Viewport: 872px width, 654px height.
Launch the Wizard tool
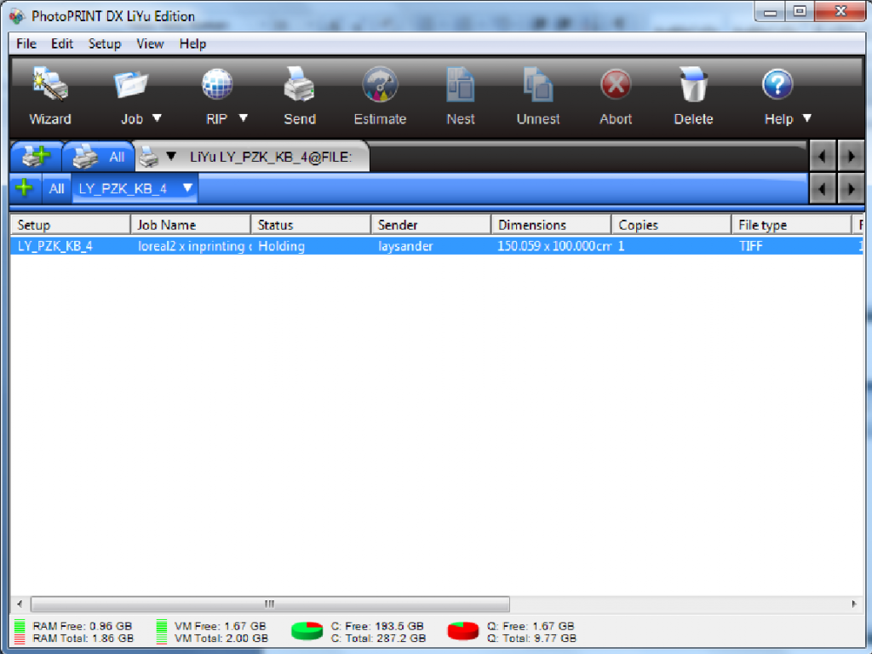49,87
